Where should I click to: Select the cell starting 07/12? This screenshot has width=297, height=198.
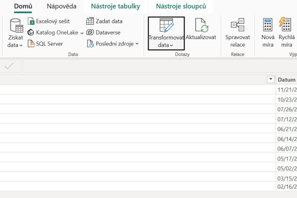(287, 119)
